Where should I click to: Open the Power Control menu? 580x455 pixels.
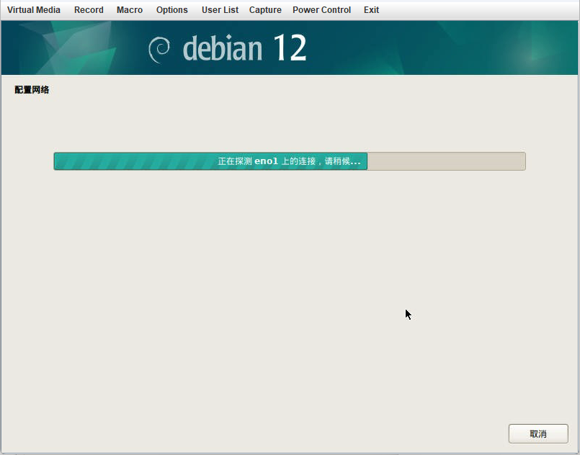pos(322,10)
